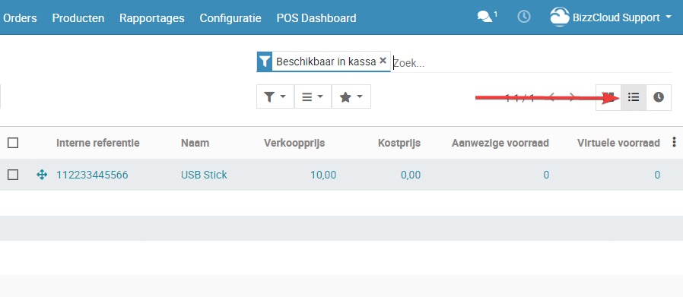Select all rows with header checkbox

click(13, 143)
